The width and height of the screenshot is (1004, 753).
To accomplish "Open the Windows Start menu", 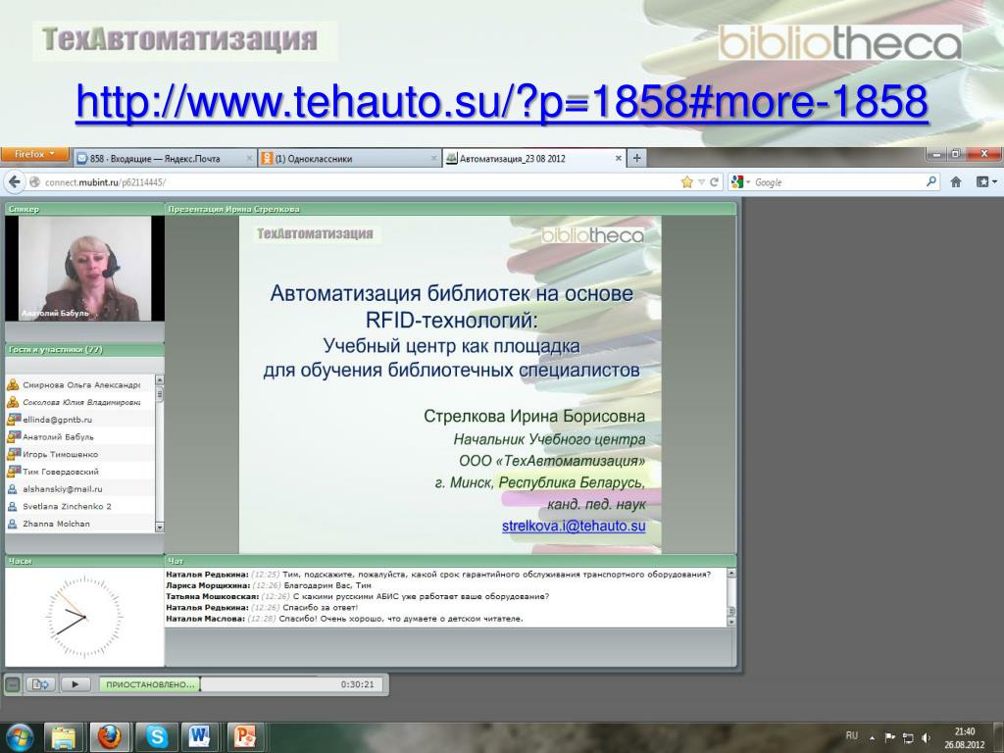I will tap(20, 737).
